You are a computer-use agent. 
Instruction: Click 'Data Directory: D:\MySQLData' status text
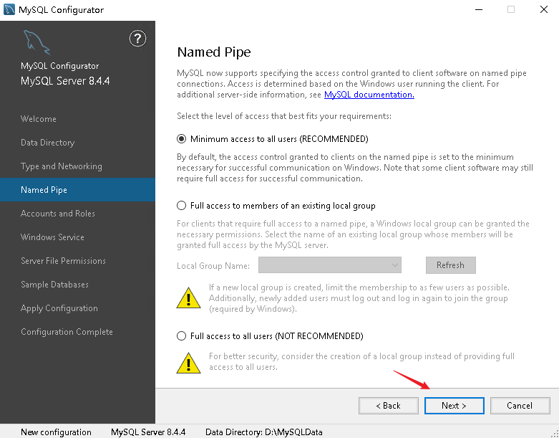coord(264,432)
